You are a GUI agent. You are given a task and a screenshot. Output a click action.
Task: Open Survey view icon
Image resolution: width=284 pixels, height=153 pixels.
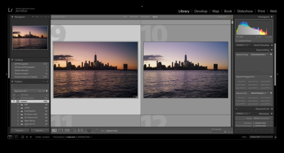coord(74,130)
